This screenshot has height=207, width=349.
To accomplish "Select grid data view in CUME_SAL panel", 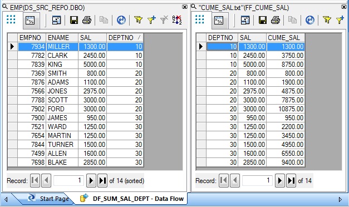I will coord(200,19).
